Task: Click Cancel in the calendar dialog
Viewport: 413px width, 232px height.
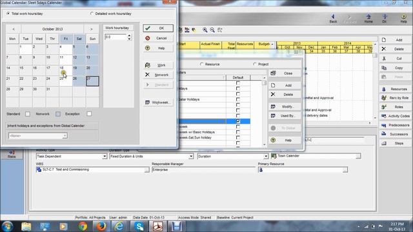Action: click(158, 38)
